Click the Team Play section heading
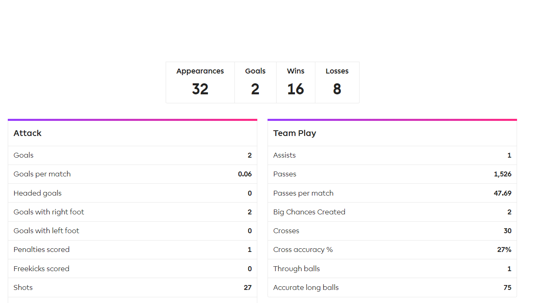Screen dimensions: 533x303 [x=295, y=133]
